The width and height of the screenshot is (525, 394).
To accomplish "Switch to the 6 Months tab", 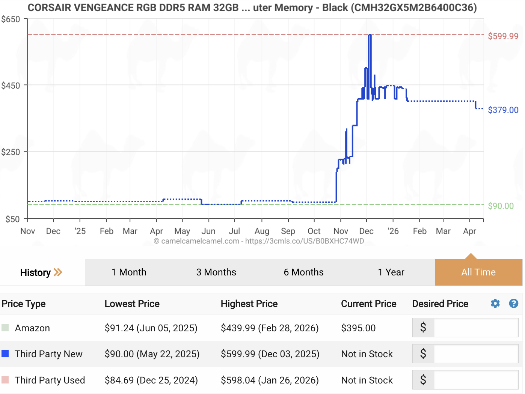I will pyautogui.click(x=303, y=272).
